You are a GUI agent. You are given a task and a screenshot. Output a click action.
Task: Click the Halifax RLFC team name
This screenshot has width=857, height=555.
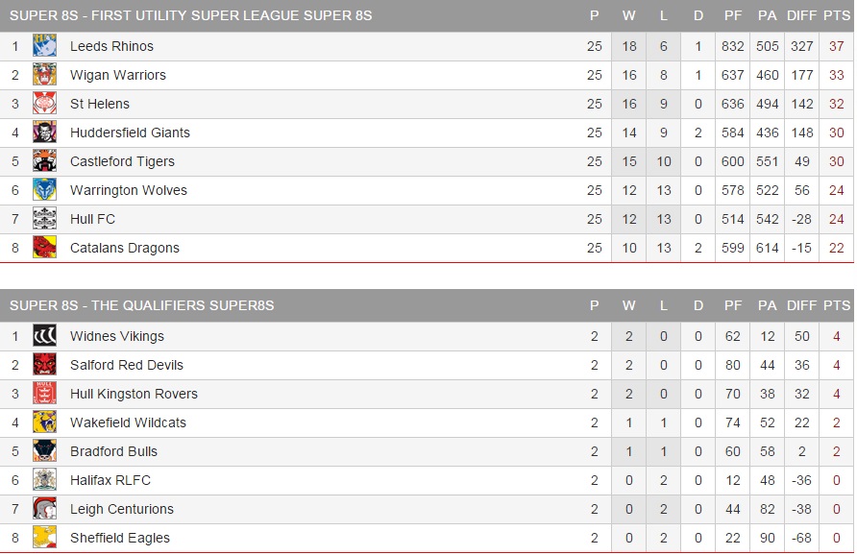pyautogui.click(x=110, y=480)
